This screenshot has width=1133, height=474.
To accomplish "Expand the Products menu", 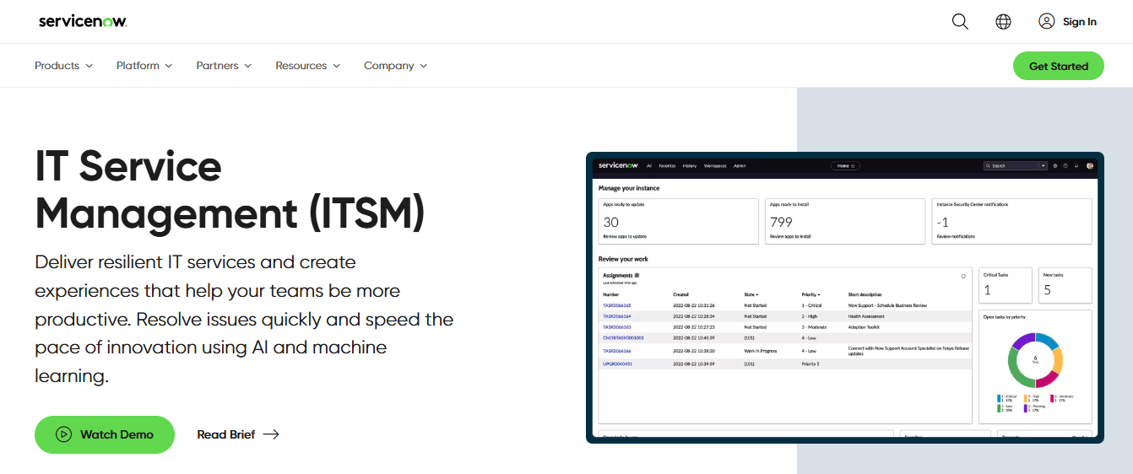I will [64, 66].
